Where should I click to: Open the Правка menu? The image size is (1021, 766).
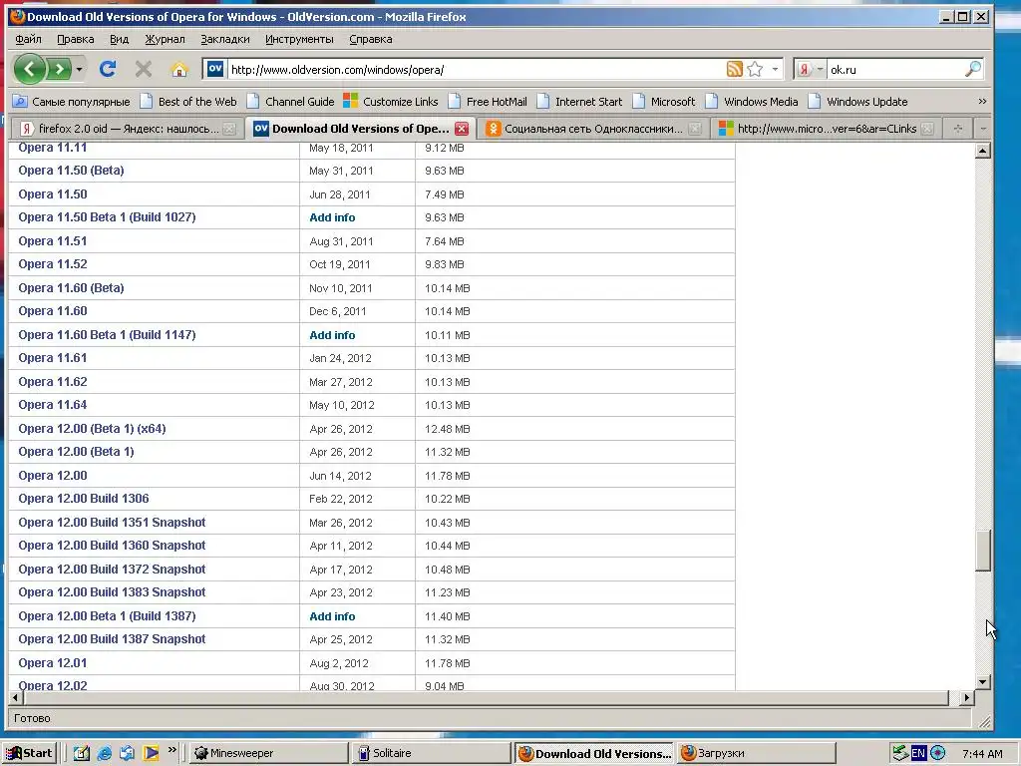pos(76,39)
